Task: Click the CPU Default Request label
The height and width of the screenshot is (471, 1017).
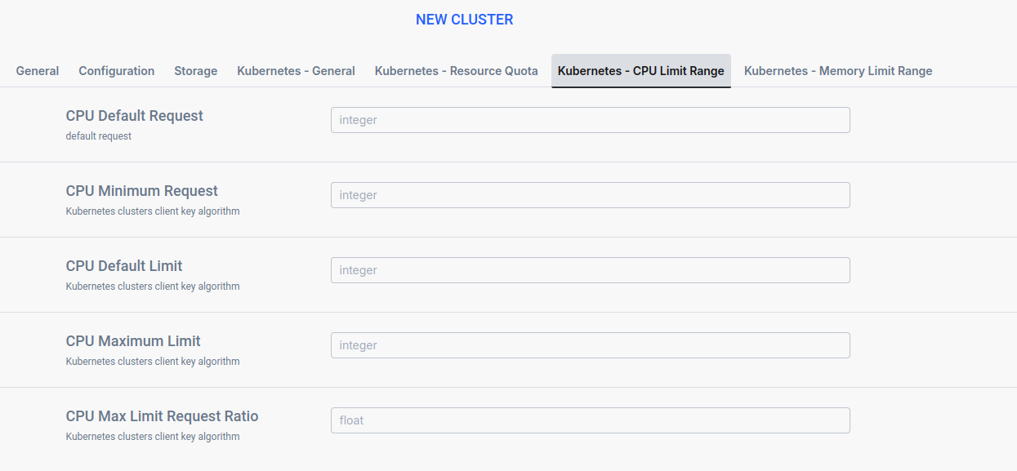Action: point(134,115)
